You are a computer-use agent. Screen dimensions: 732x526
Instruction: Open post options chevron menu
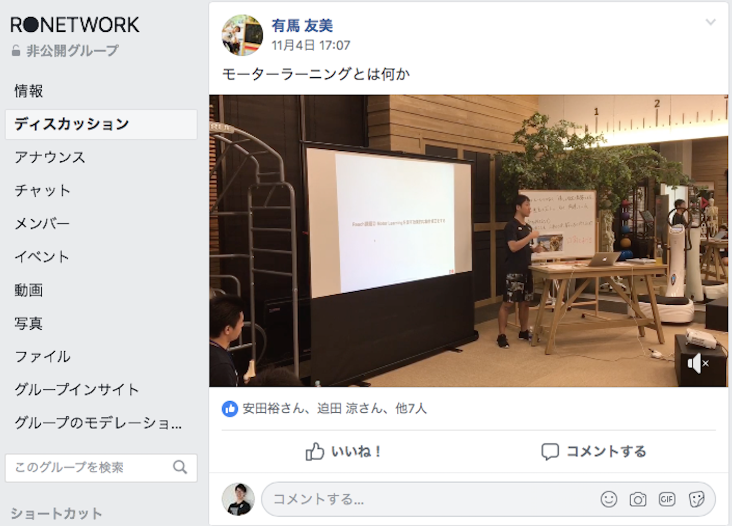711,22
